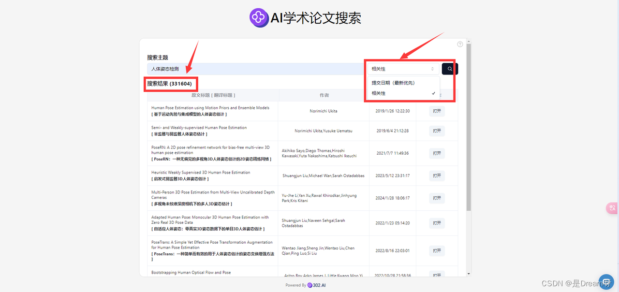Click translated title 多视角未校准深度相机下的多人3D姿态估计
Viewport: 619px width, 292px height.
[192, 204]
